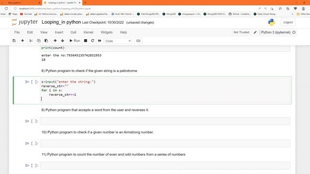Click the browser address bar URL
This screenshot has width=310, height=174.
pyautogui.click(x=55, y=9)
